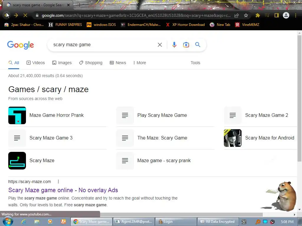
Task: Open the windows ISOS bookmark
Action: coord(101,25)
